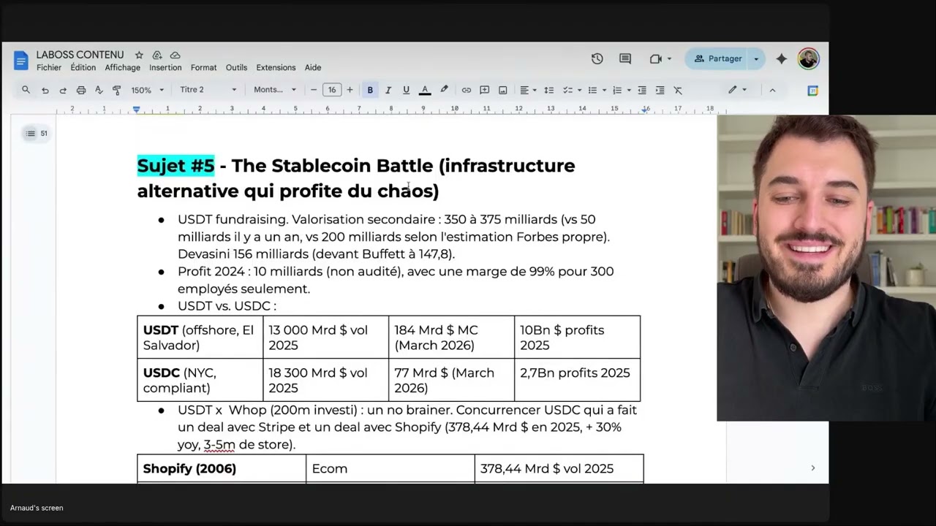Open the Gemini sparkle assistant
The height and width of the screenshot is (526, 936).
pos(782,59)
